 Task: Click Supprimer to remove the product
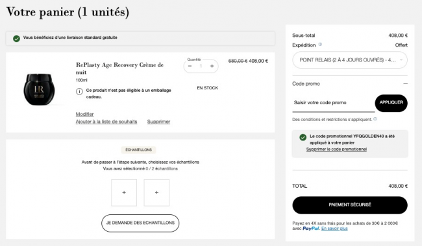pos(158,122)
